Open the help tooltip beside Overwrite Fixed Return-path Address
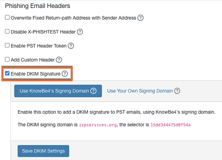 [141, 18]
